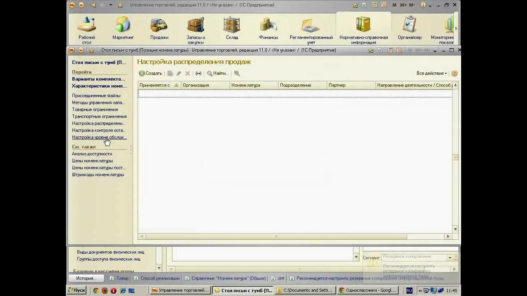Click the Создать button
The image size is (527, 296).
150,73
